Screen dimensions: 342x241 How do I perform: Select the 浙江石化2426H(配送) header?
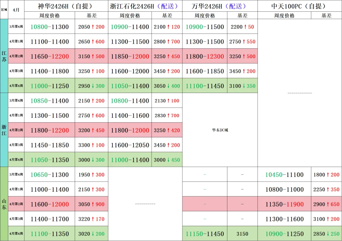pos(145,6)
